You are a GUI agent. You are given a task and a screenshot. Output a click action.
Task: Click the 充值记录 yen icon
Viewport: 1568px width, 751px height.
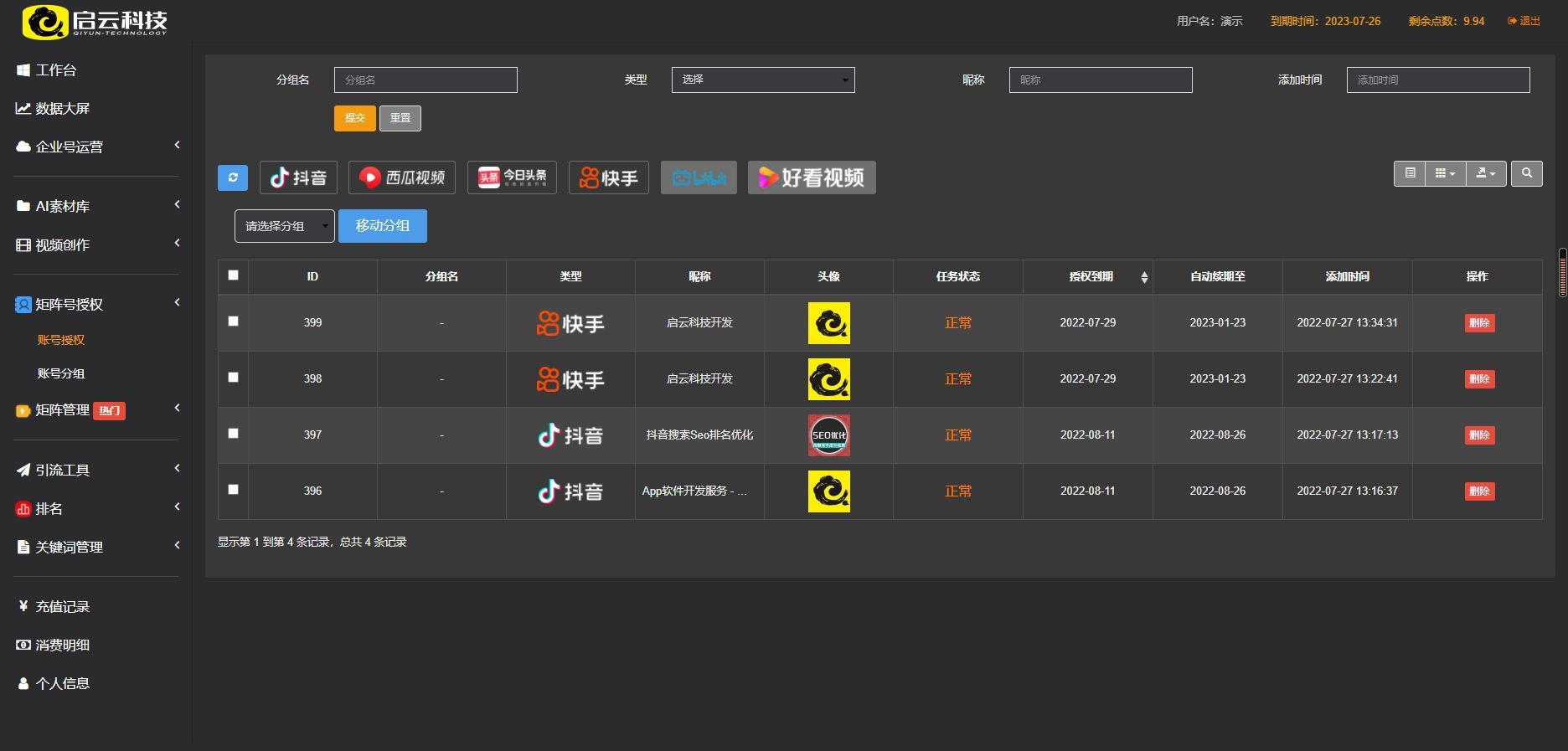point(23,606)
